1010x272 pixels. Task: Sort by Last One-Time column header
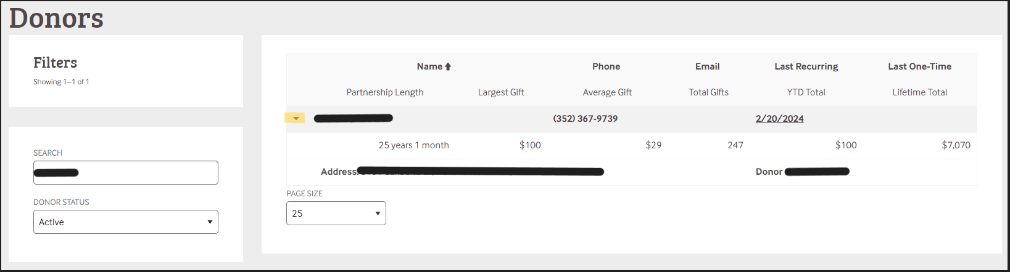(919, 66)
